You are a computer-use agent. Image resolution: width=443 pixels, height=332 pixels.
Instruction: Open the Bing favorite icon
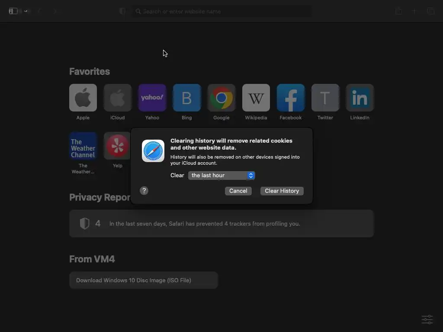(x=187, y=97)
